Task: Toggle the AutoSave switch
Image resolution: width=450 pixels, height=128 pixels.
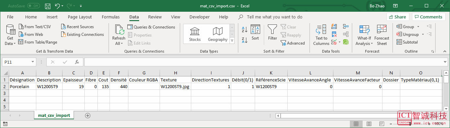Action: click(x=33, y=6)
